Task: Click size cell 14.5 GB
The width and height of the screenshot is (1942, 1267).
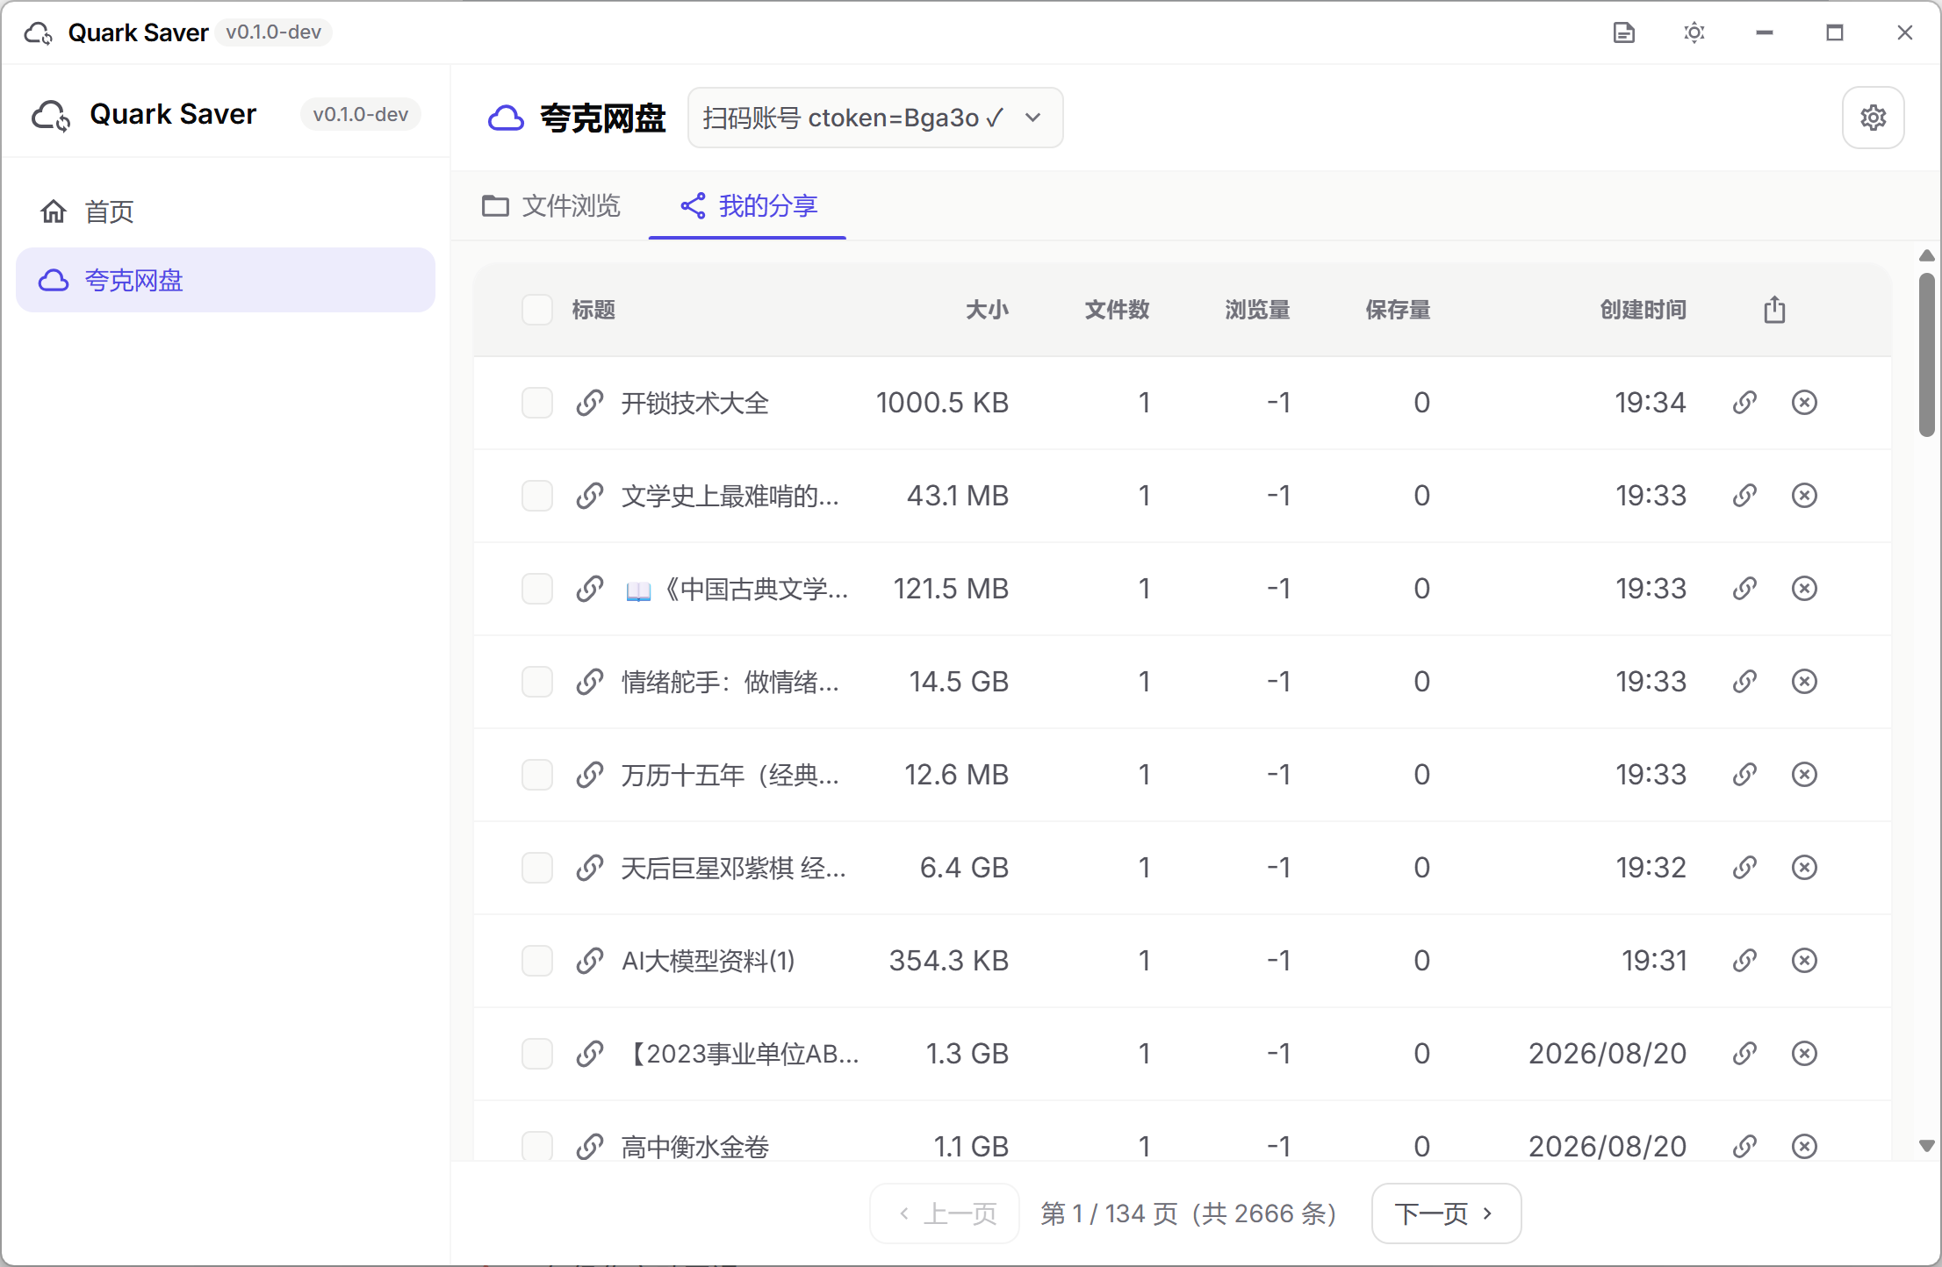Action: coord(959,682)
